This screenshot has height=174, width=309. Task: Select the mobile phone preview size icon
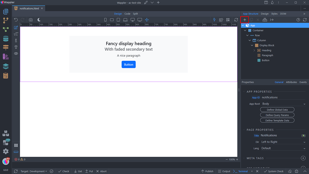tap(105, 20)
